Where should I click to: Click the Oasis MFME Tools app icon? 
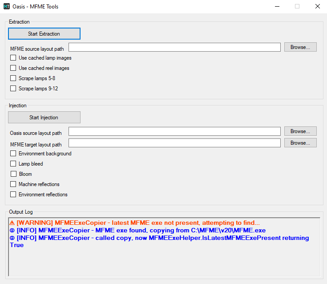click(x=7, y=7)
